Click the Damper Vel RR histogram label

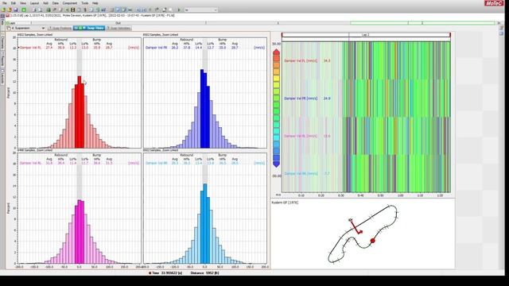[x=157, y=163]
